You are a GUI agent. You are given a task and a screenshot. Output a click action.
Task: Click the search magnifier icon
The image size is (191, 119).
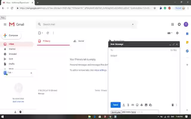coord(39,24)
